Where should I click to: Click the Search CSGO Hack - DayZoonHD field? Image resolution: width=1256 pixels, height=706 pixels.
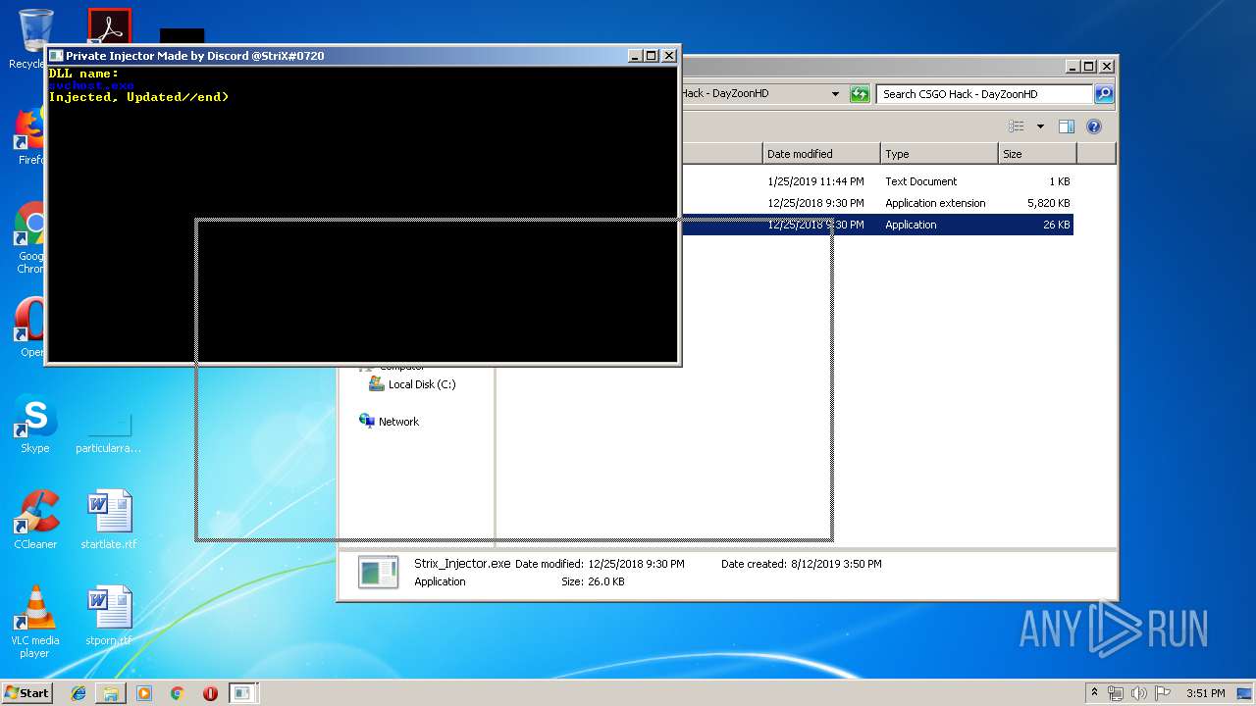click(984, 94)
